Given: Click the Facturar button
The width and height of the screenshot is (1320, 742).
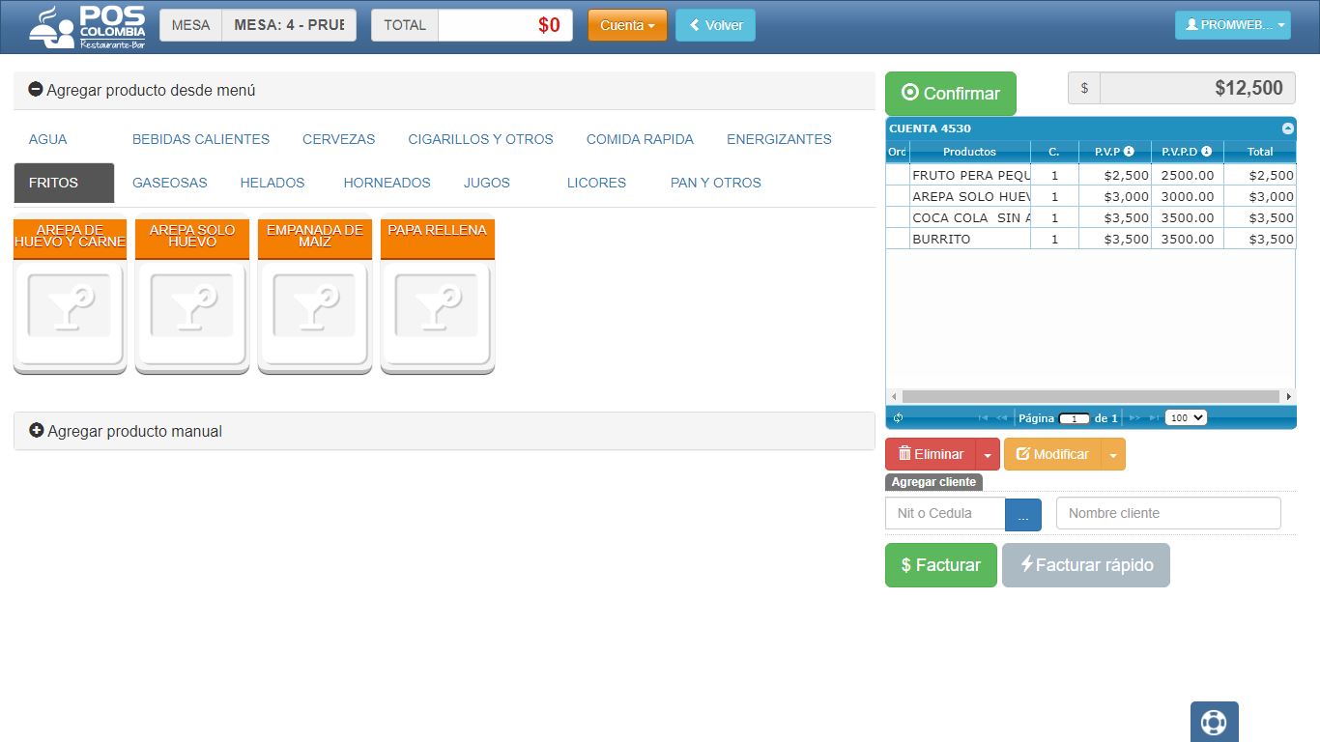Looking at the screenshot, I should [941, 565].
